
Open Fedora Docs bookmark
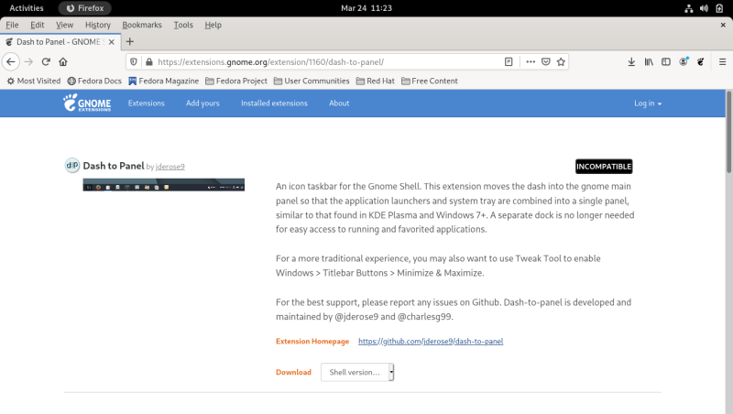pyautogui.click(x=94, y=81)
